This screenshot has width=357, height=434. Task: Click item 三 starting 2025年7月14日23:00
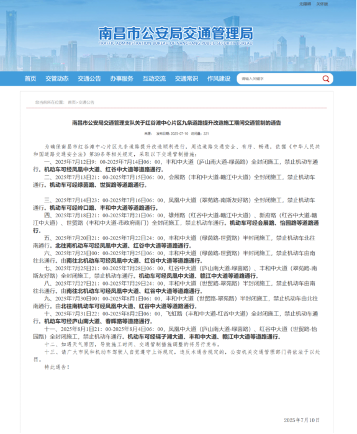coord(174,204)
